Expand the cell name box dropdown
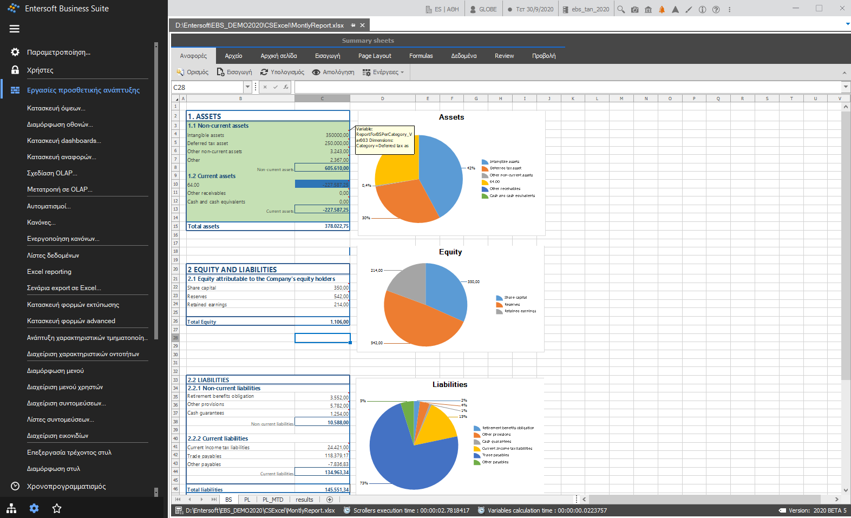Viewport: 851px width, 518px height. (247, 87)
